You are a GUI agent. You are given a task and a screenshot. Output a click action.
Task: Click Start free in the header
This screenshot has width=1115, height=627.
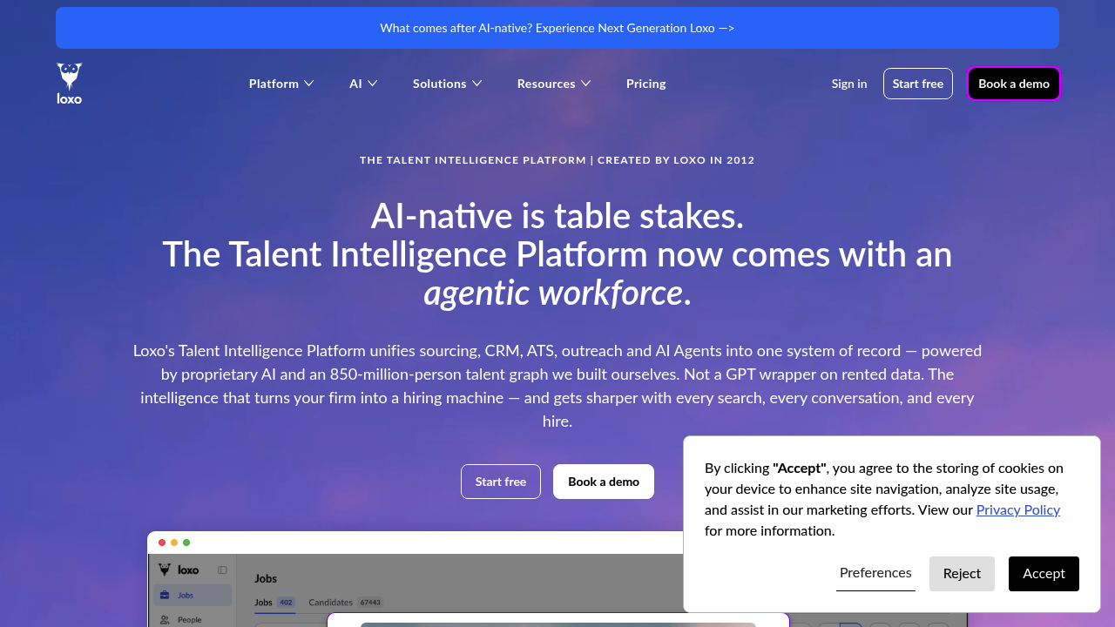point(918,84)
